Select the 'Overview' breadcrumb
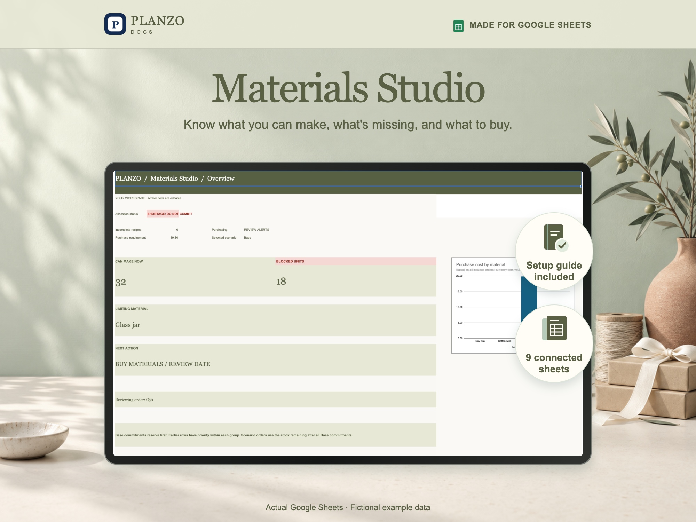 (221, 179)
